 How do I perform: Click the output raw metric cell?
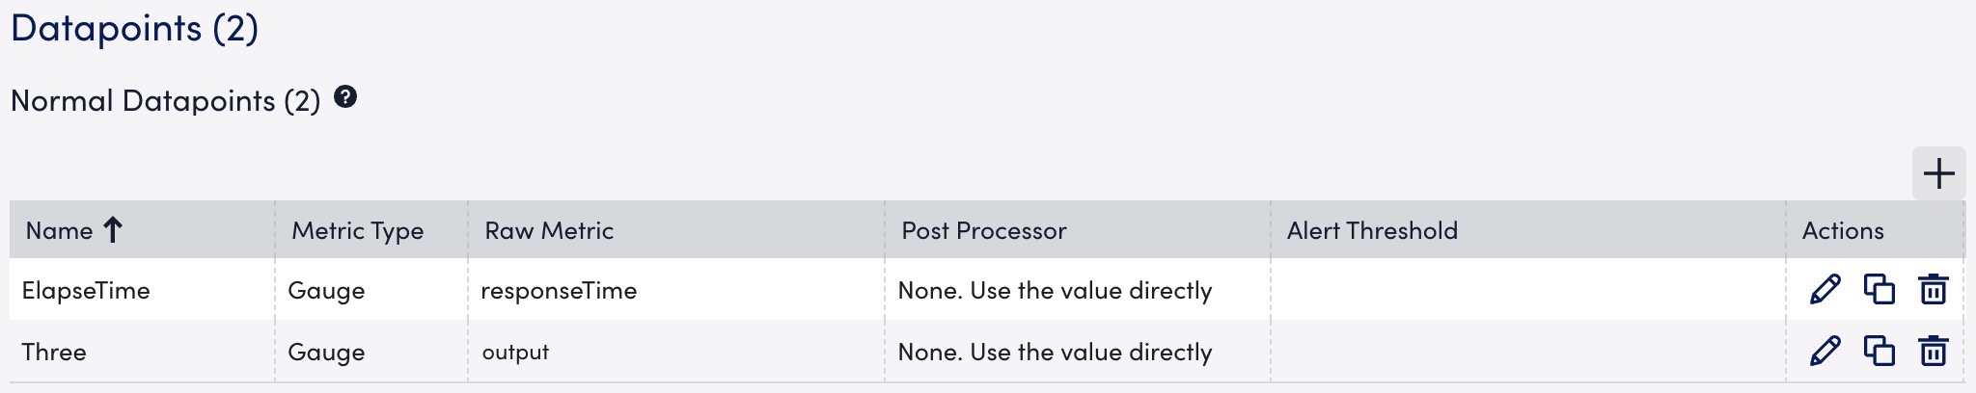tap(515, 353)
